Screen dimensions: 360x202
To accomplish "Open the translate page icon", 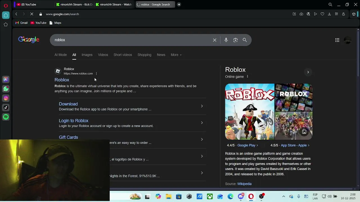I will click(308, 14).
